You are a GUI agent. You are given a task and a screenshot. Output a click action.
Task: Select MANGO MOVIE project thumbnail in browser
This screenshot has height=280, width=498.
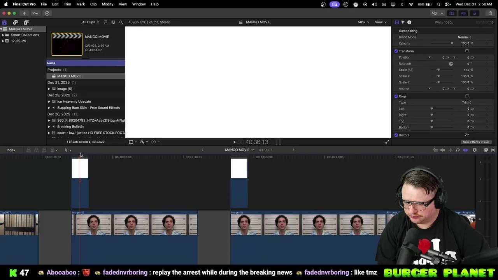[67, 44]
